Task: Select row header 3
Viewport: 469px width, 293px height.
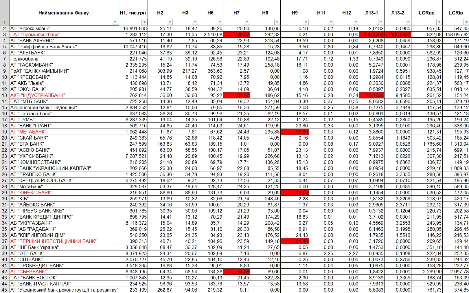Action: [x=5, y=34]
